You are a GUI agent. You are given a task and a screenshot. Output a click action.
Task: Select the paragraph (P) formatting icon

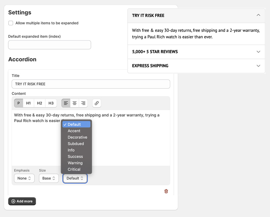coord(18,103)
